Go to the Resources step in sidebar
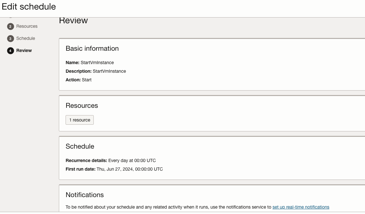Viewport: 365px width, 214px height. point(27,26)
